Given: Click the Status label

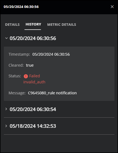Looking at the screenshot, I should (x=15, y=76).
